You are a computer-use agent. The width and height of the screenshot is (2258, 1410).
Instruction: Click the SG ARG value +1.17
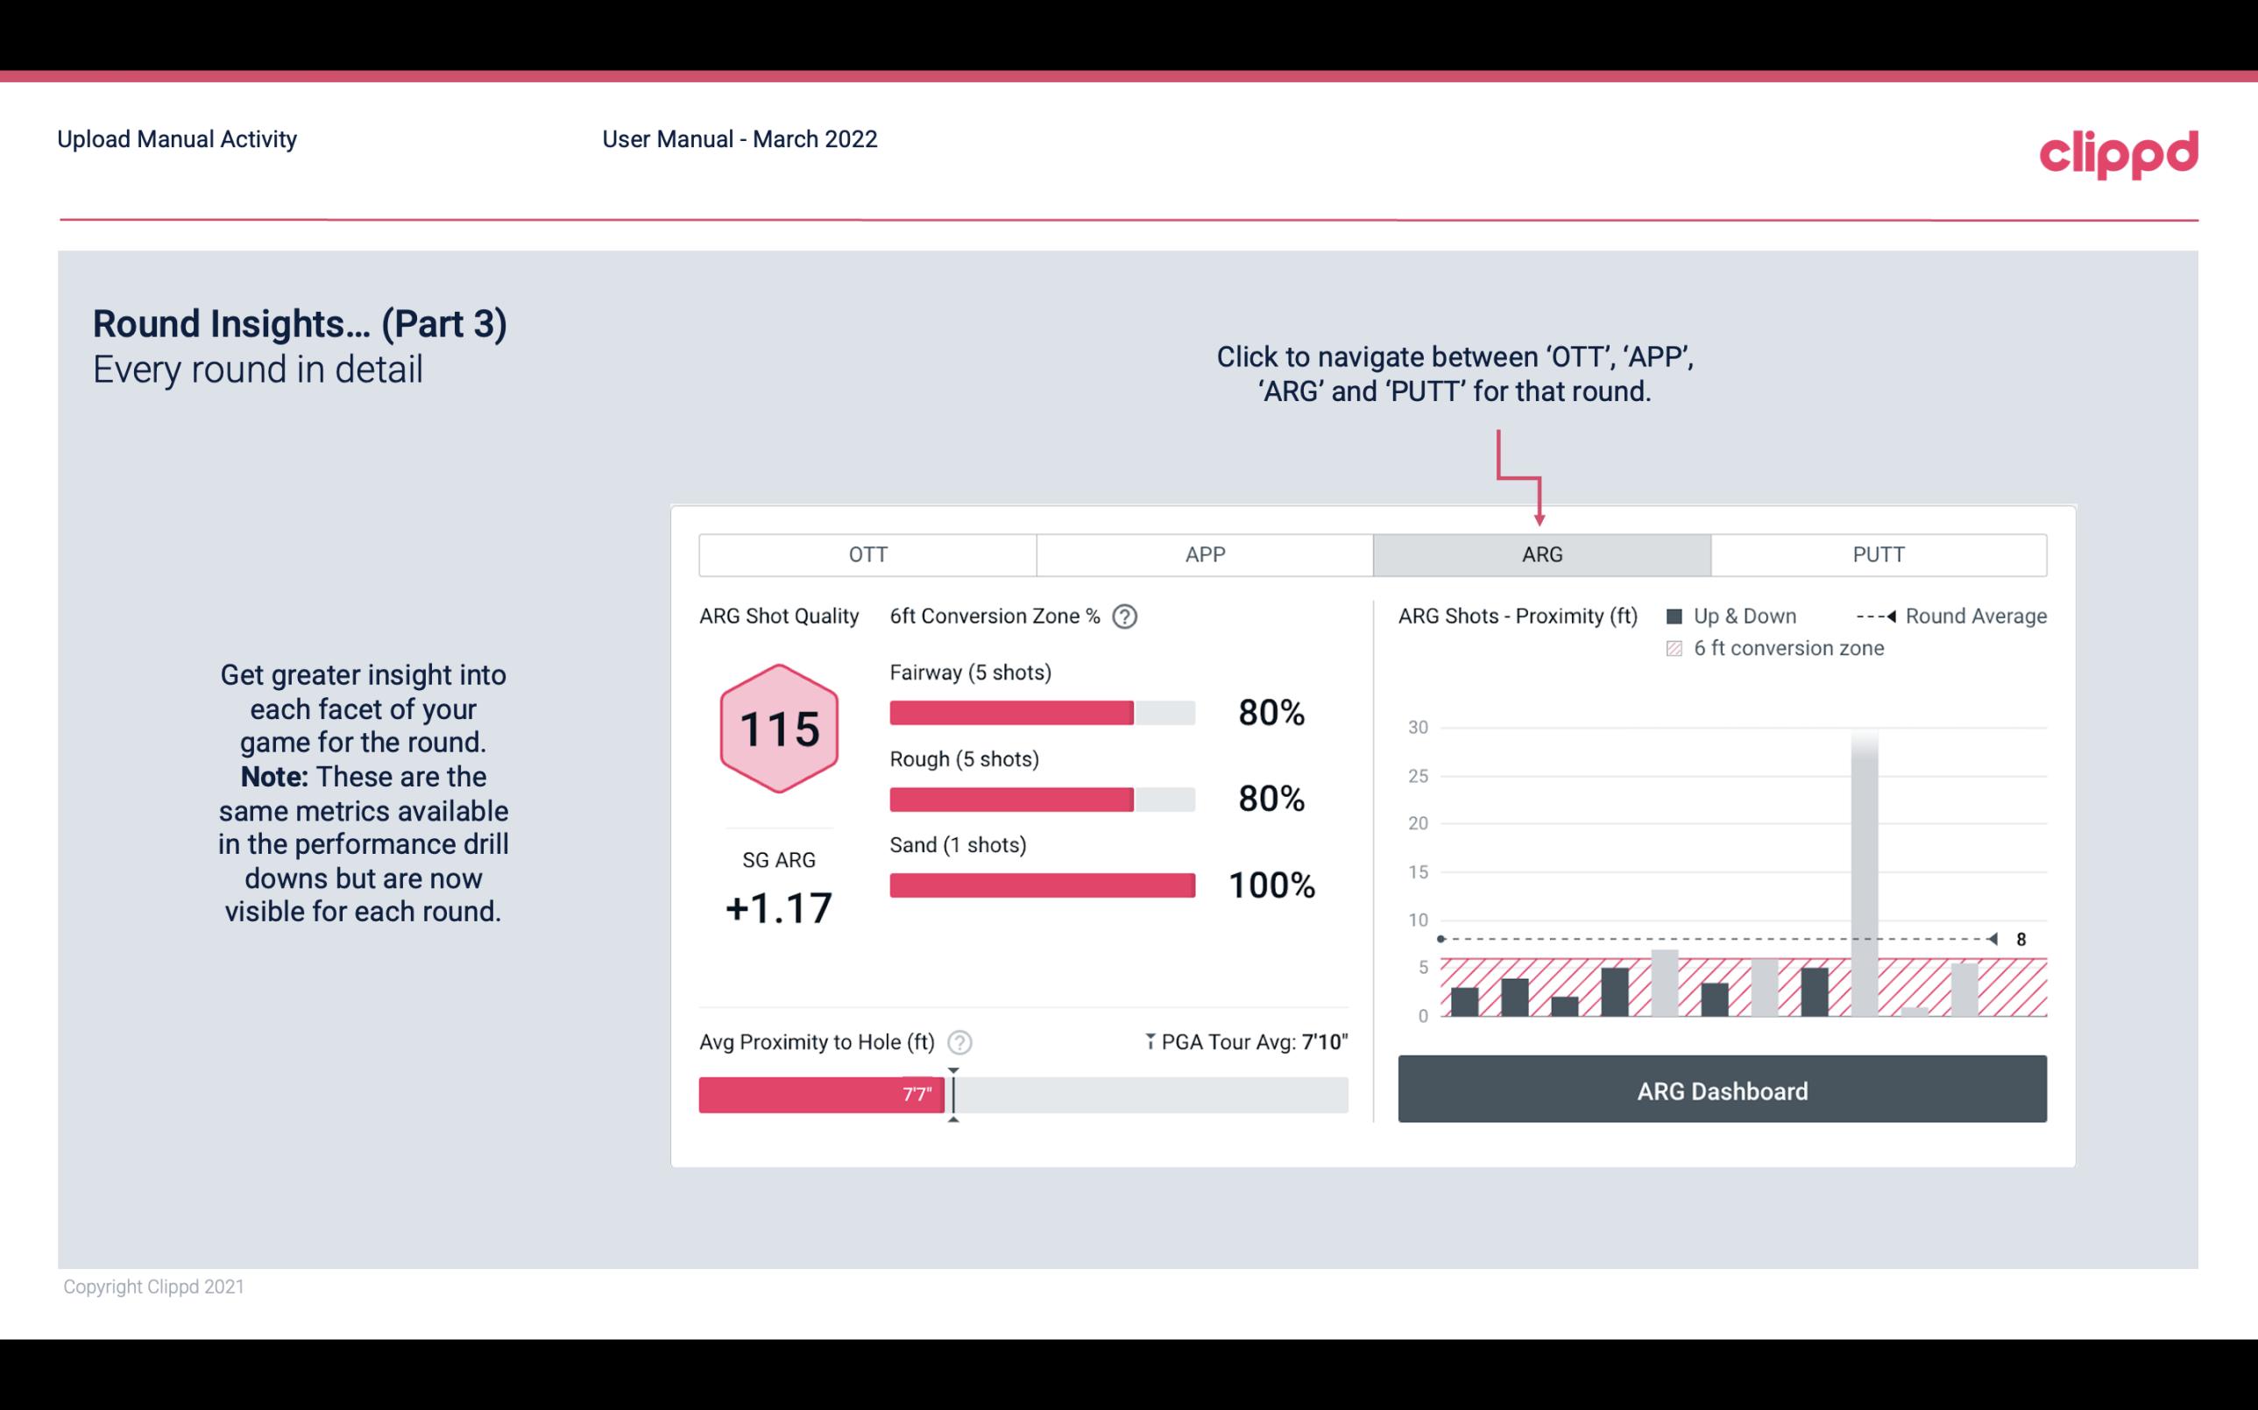776,908
